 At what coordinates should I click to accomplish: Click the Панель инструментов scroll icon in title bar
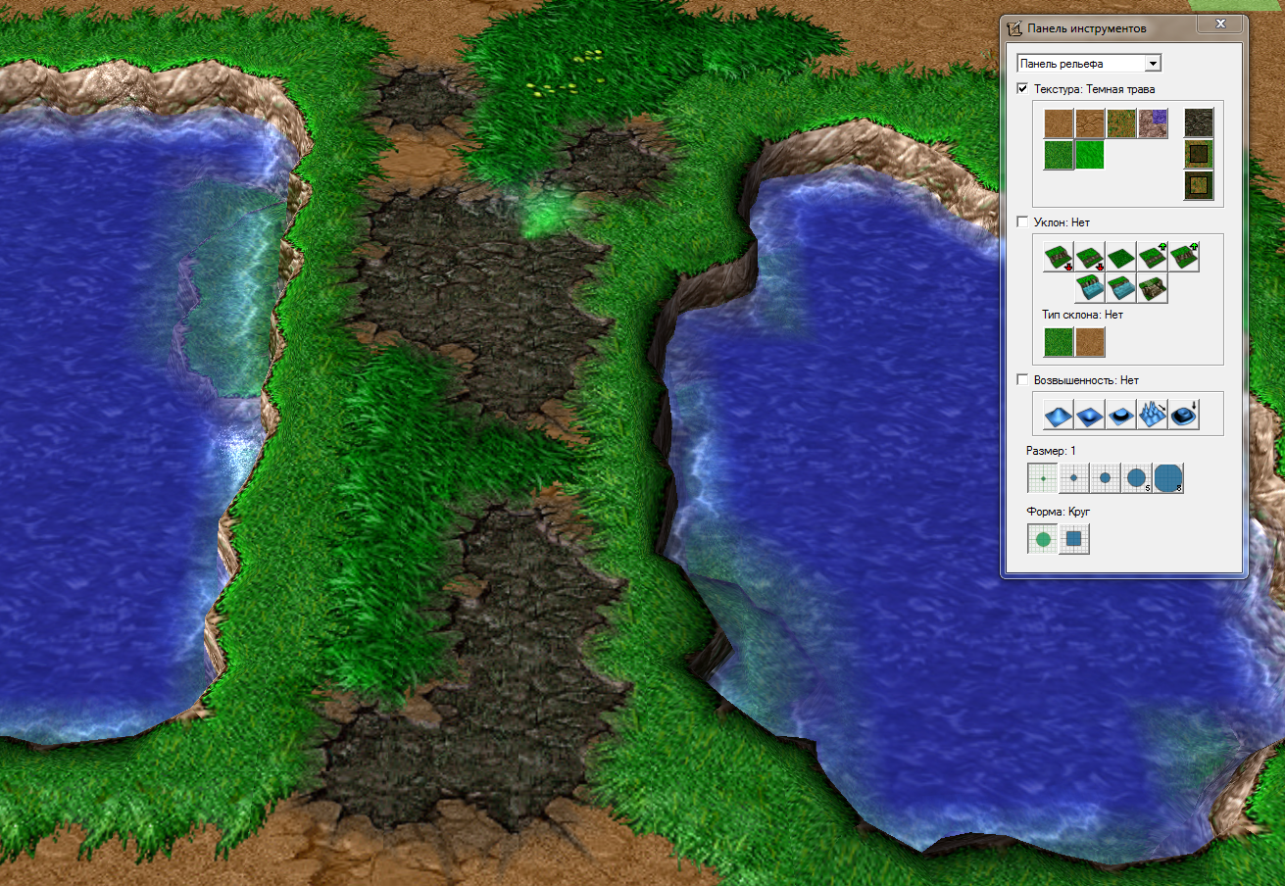point(1015,28)
